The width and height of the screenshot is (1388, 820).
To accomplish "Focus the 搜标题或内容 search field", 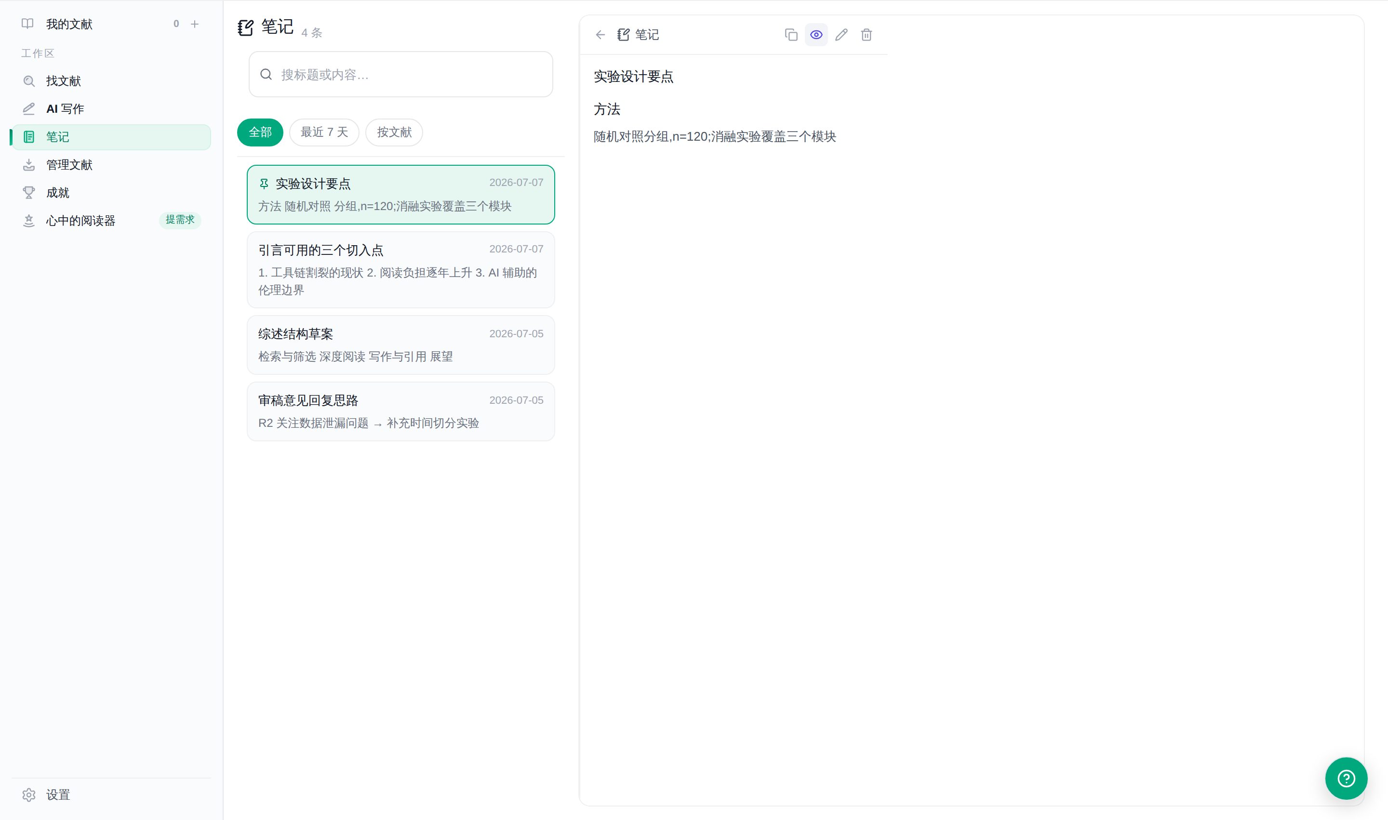I will pos(401,75).
